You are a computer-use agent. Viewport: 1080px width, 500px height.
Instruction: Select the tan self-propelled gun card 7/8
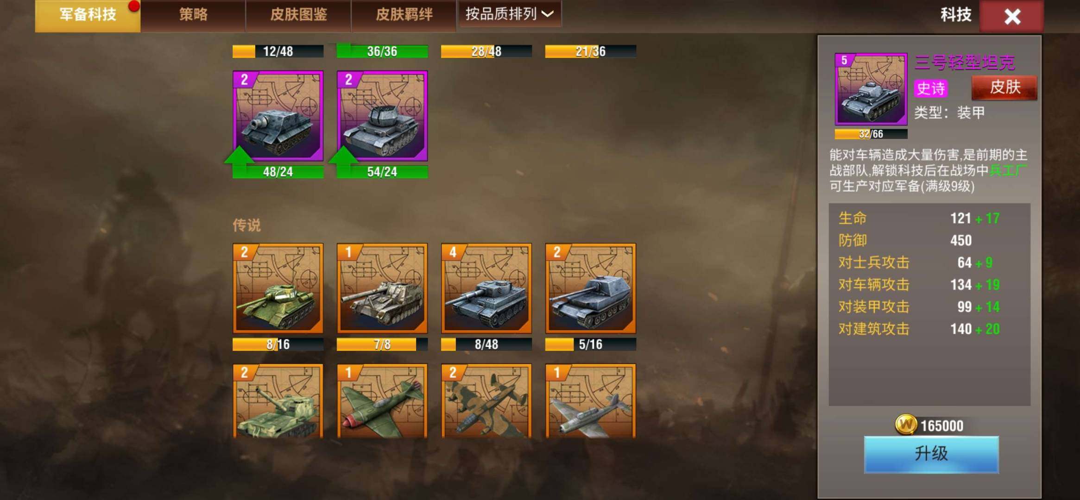[x=382, y=288]
